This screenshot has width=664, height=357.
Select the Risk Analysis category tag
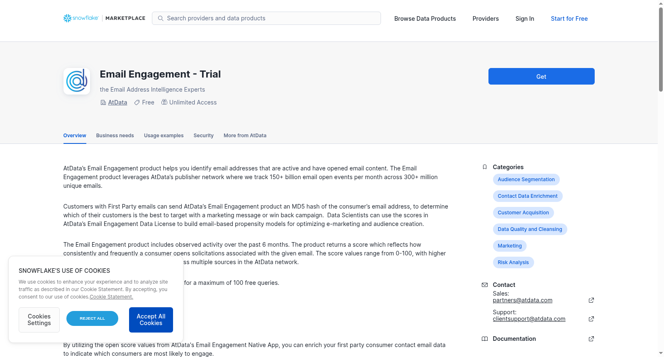tap(513, 262)
